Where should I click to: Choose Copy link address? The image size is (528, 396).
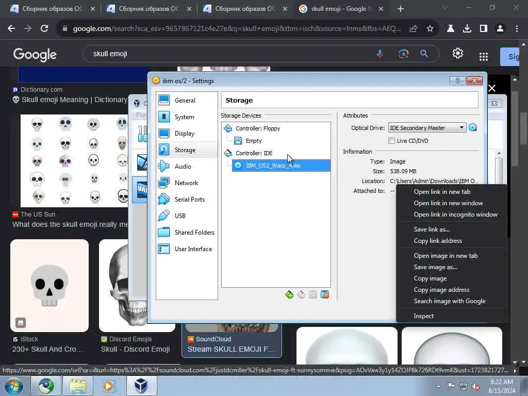coord(438,241)
